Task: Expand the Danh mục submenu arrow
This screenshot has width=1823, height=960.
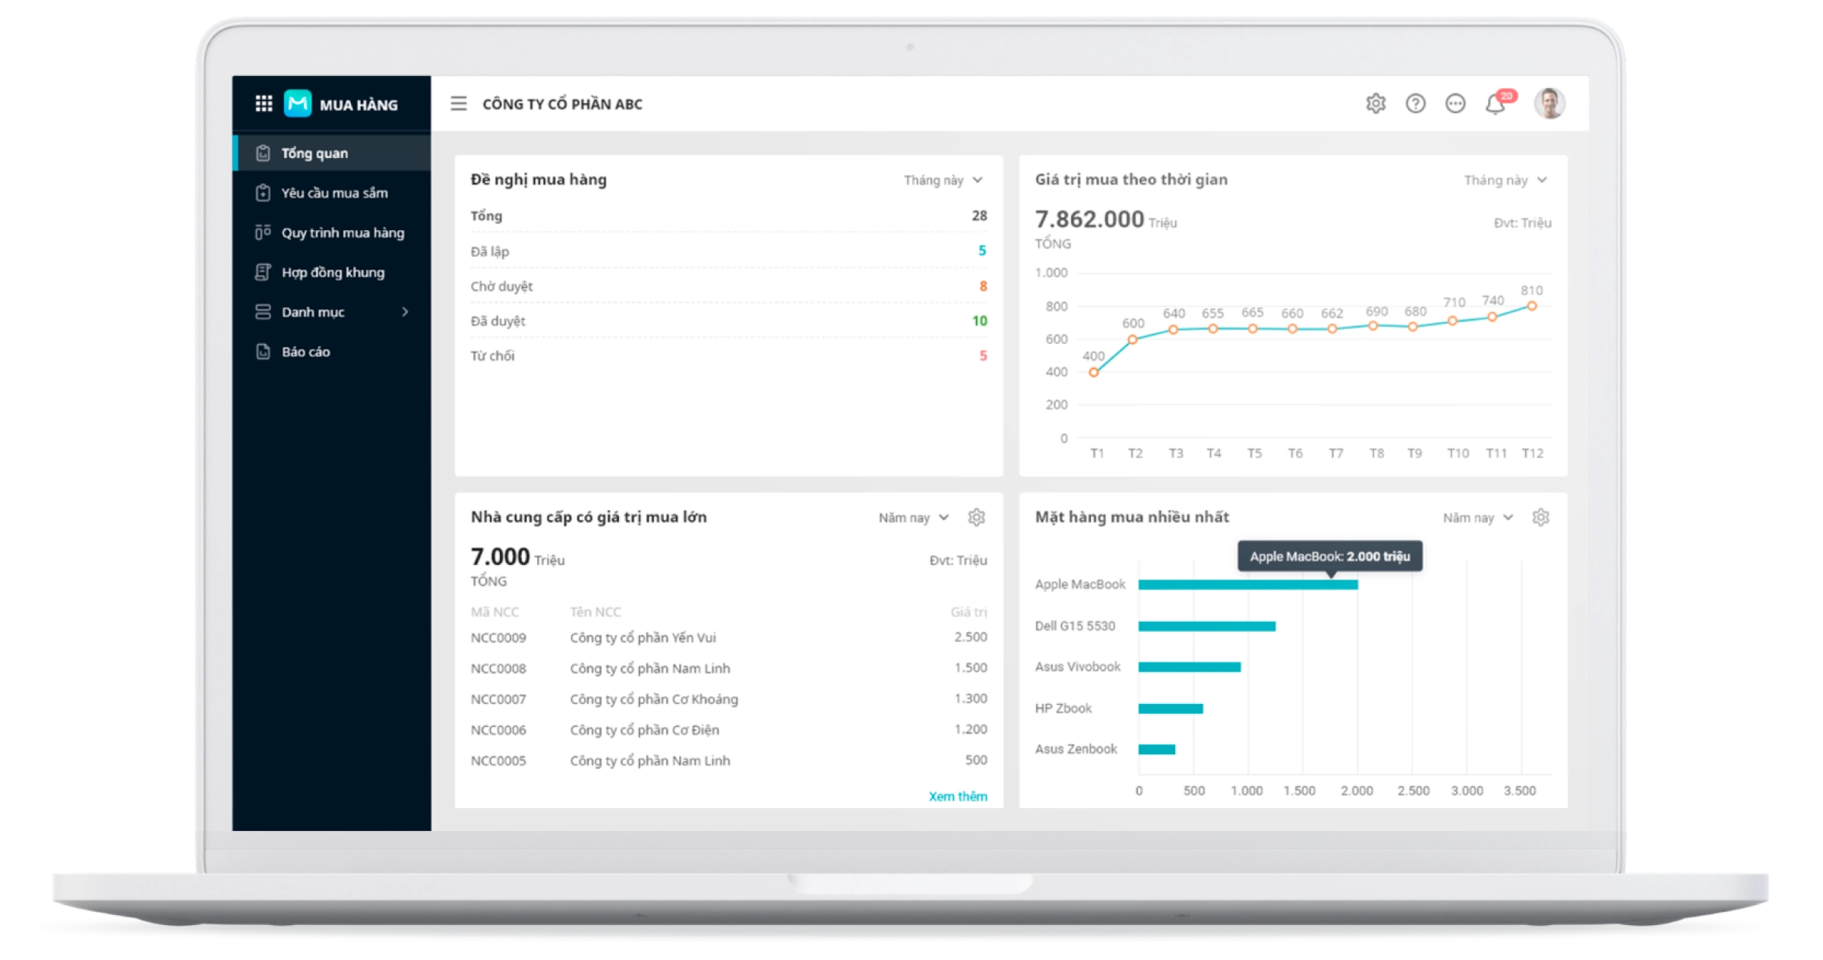Action: (x=405, y=312)
